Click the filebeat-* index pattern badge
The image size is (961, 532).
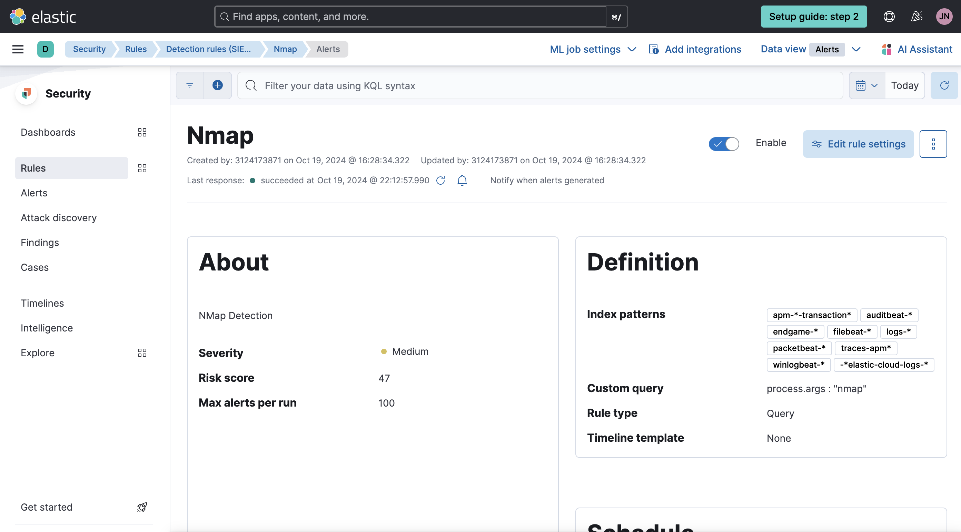[852, 331]
